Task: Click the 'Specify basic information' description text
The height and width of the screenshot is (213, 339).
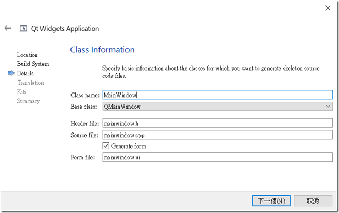Action: 211,72
